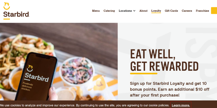Click the Starbird Loyalty sign-up paragraph

[170, 89]
